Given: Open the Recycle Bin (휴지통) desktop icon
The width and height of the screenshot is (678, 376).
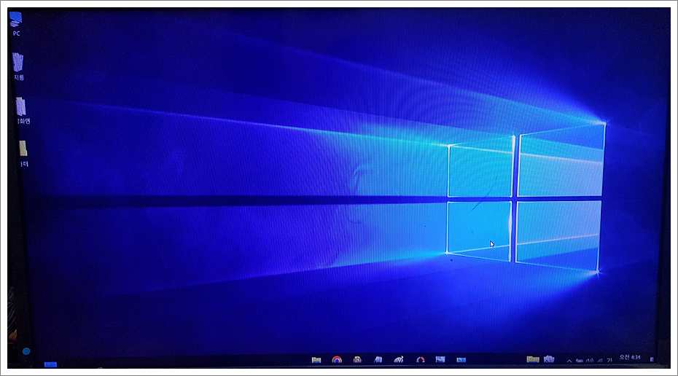Looking at the screenshot, I should tap(18, 66).
